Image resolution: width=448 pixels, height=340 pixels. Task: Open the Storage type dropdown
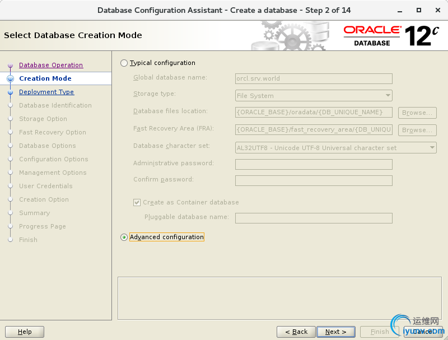(314, 96)
